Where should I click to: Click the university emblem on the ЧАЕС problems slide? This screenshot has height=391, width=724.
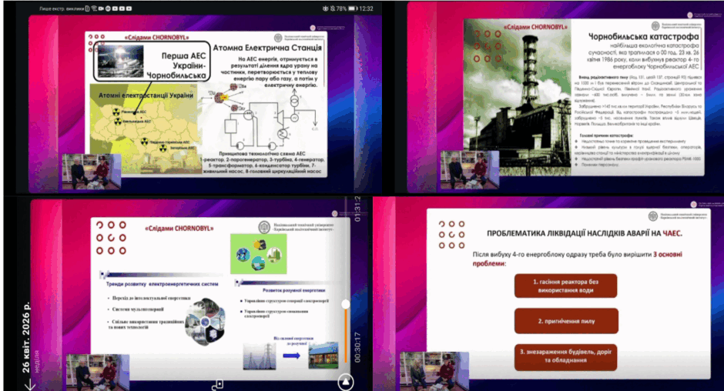coord(653,216)
